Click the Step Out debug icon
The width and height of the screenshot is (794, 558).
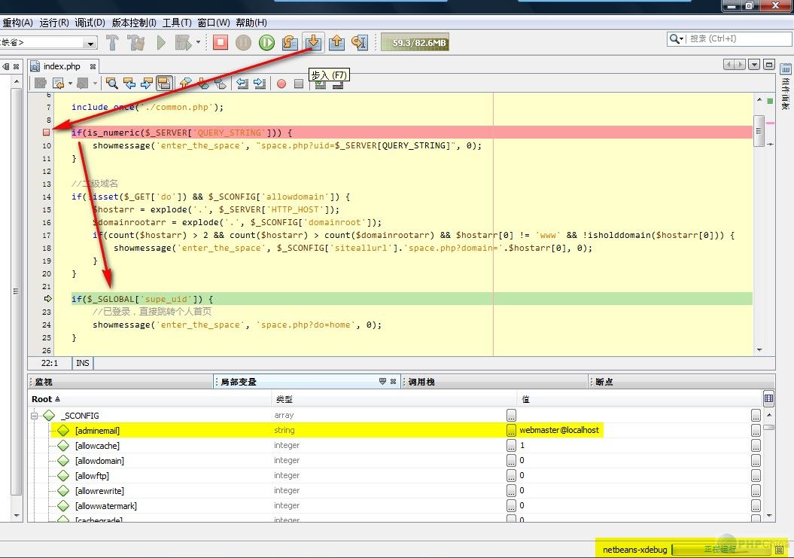pyautogui.click(x=336, y=43)
